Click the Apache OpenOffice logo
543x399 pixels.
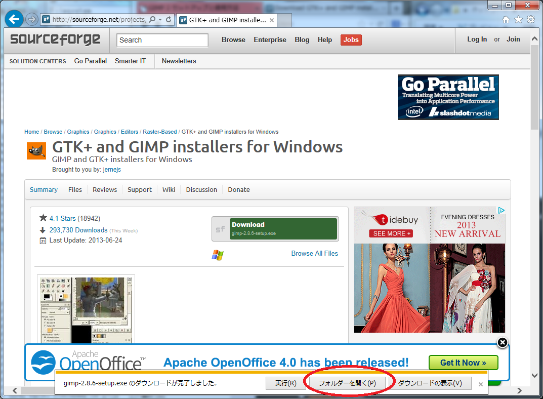coord(88,361)
